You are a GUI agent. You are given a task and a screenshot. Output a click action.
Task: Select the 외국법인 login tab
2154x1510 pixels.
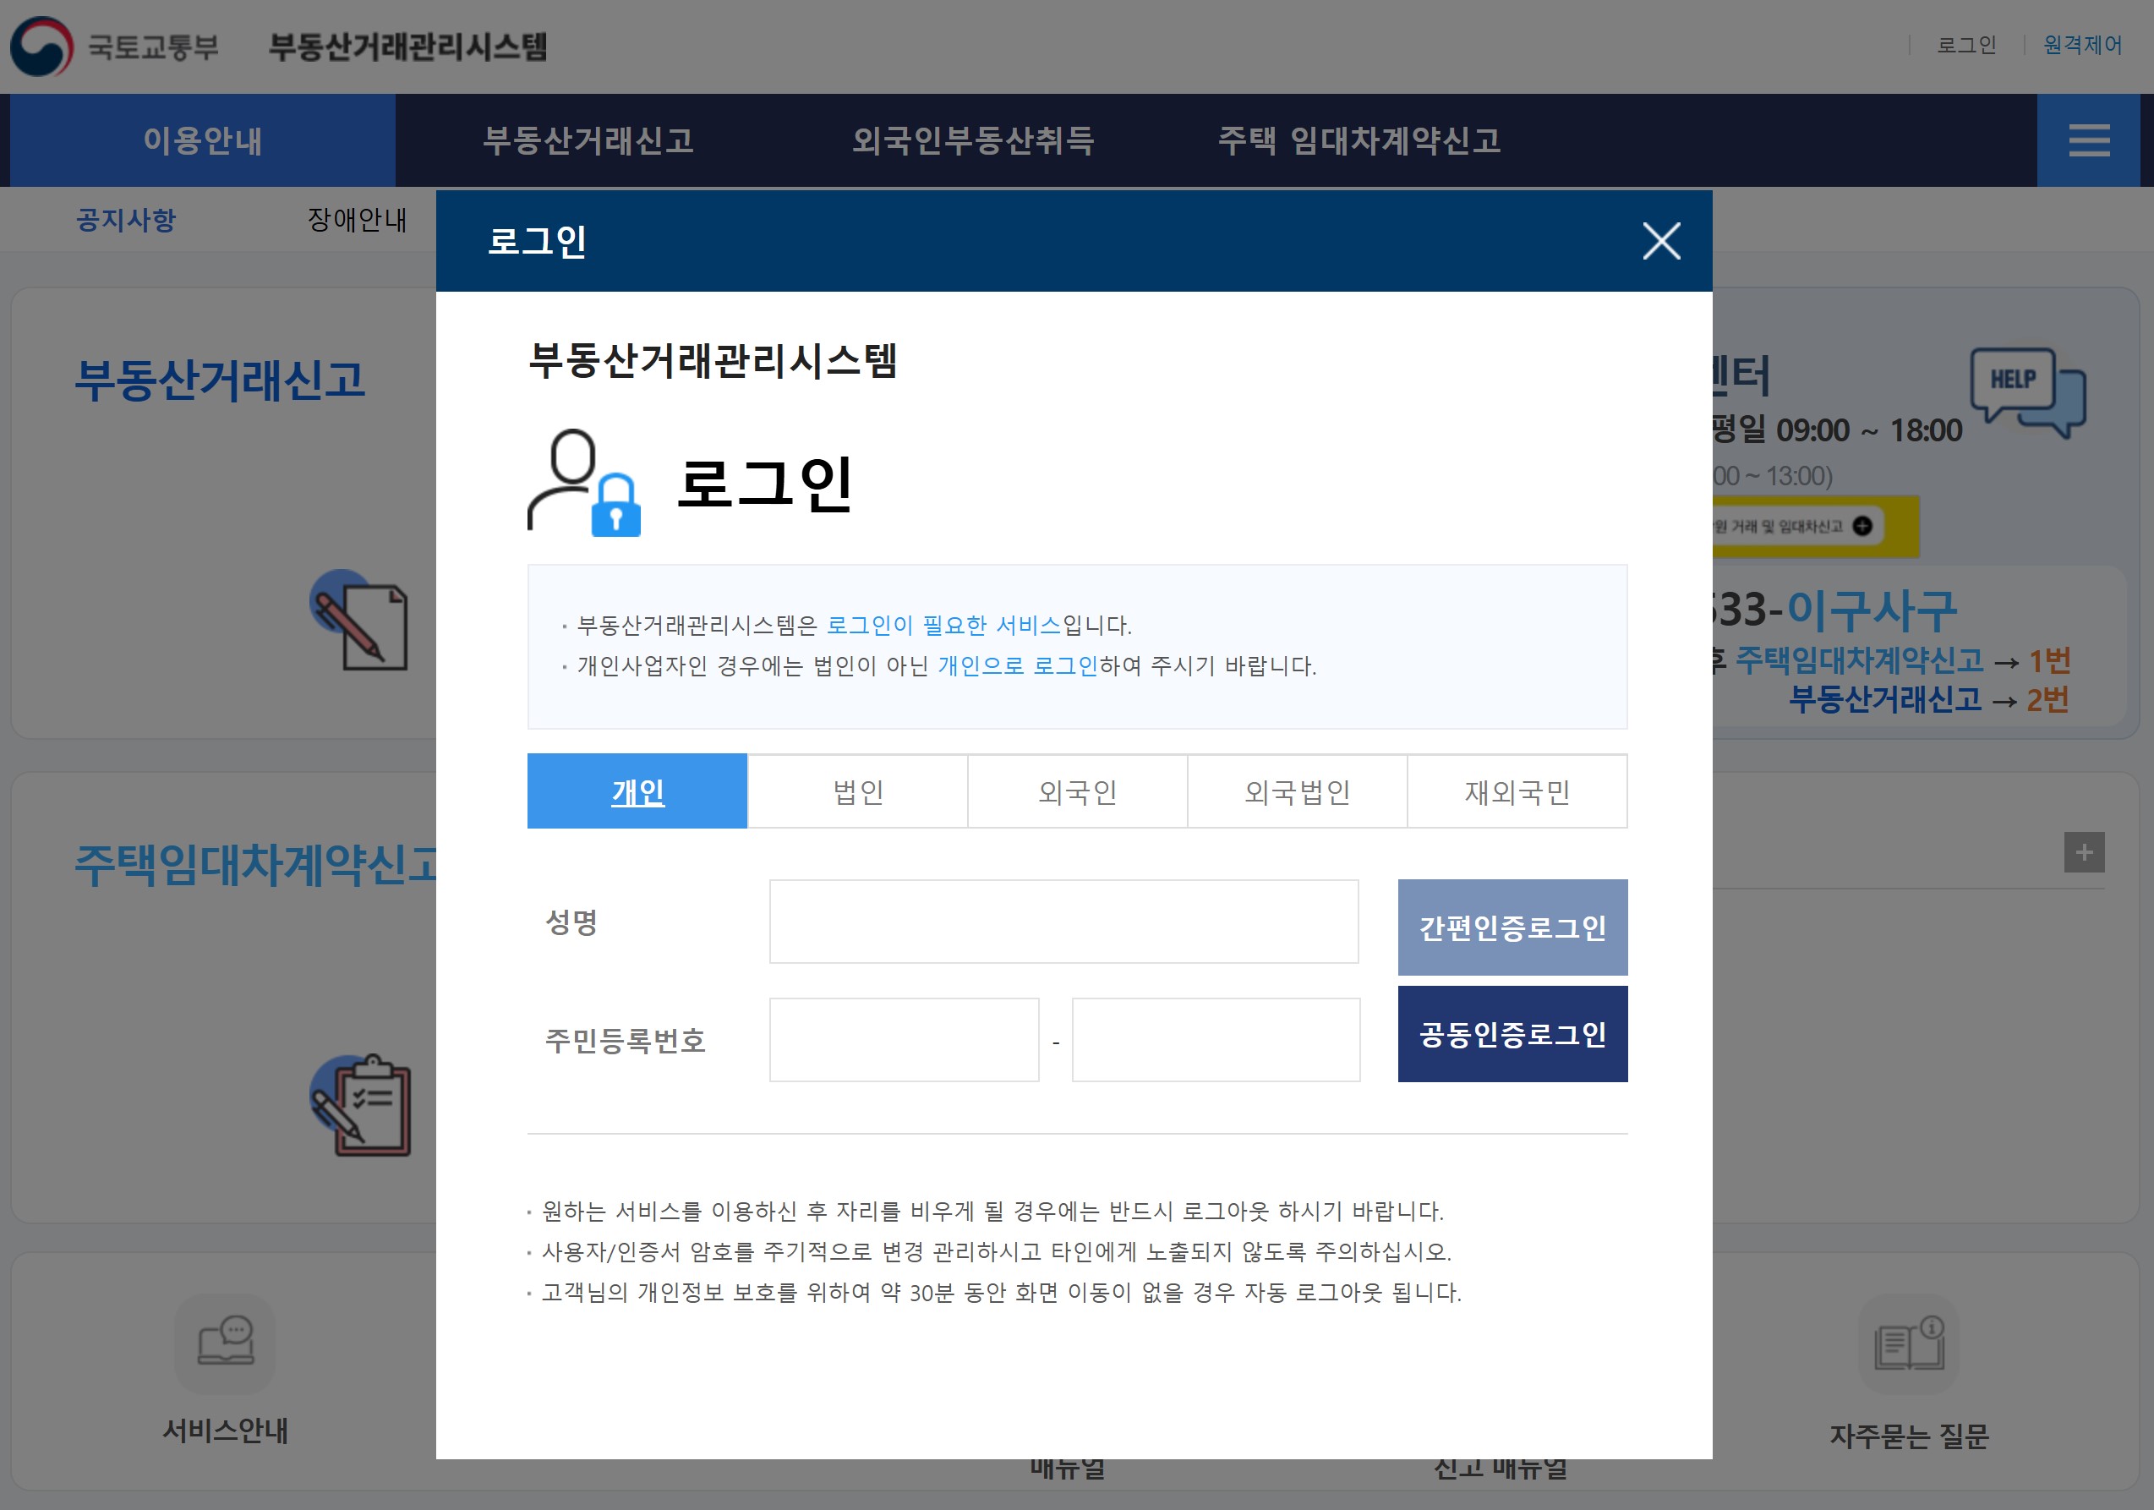(x=1297, y=791)
